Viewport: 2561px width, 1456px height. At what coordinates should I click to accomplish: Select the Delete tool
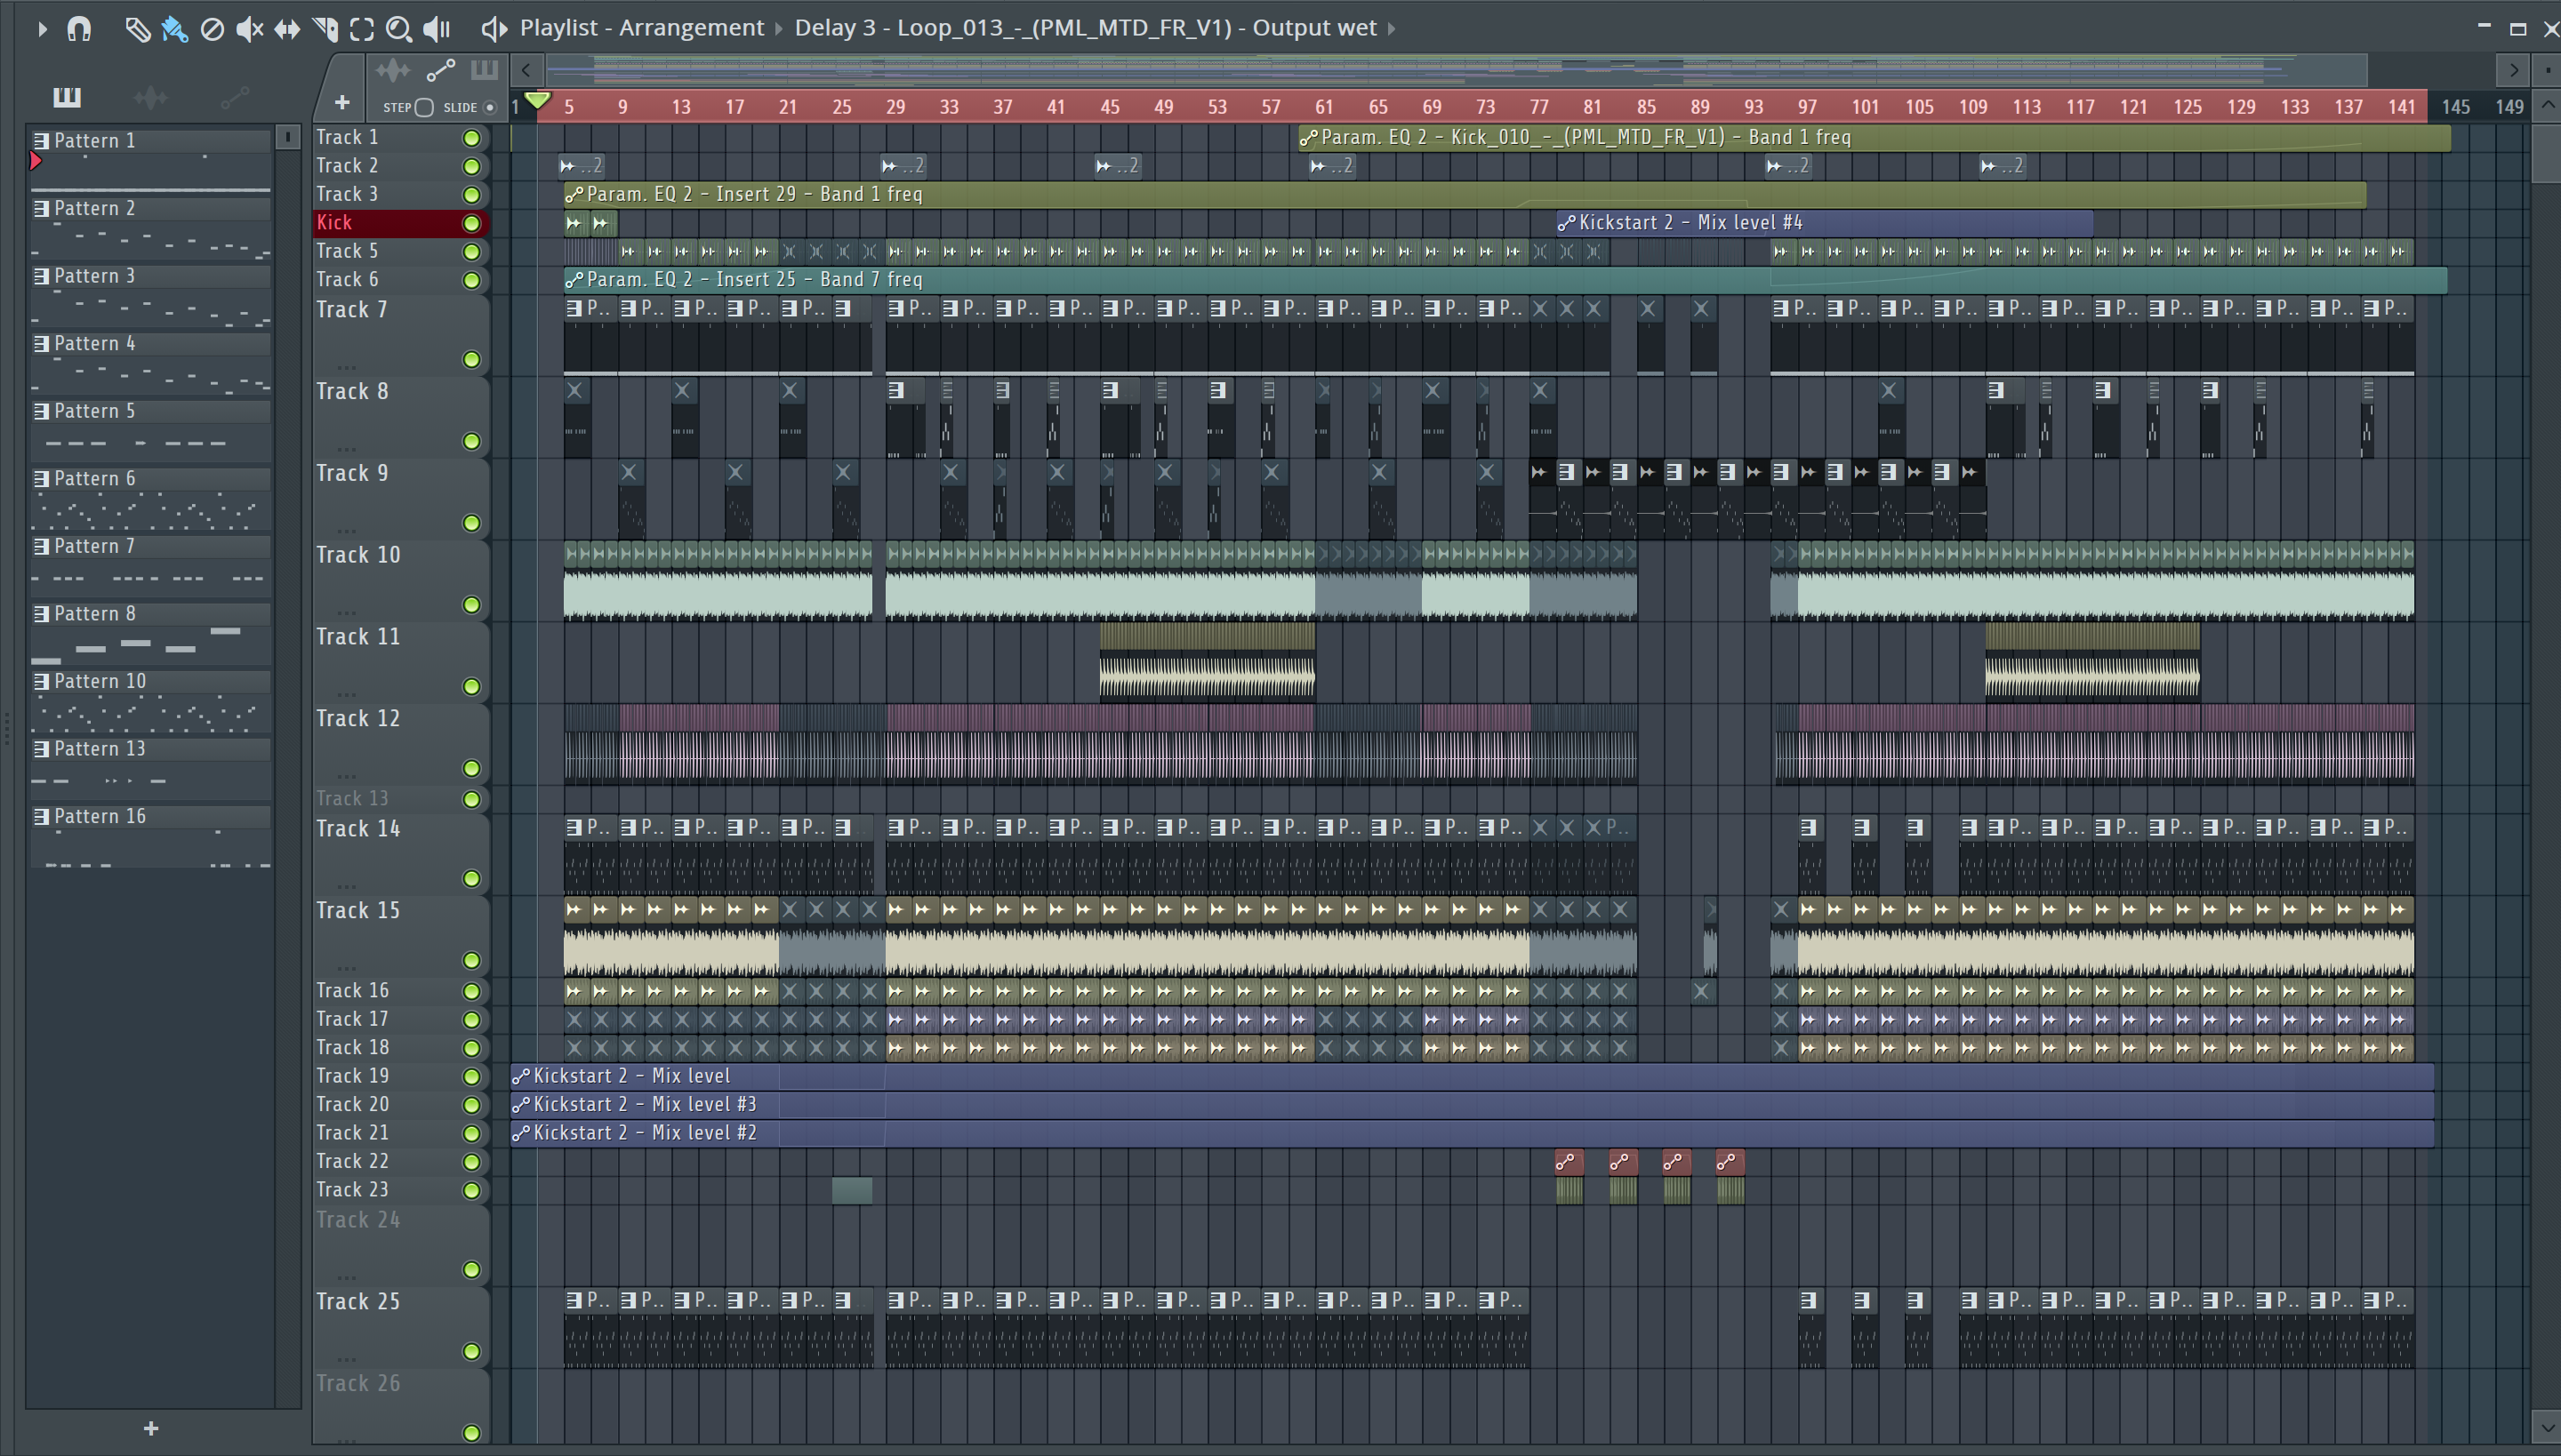pyautogui.click(x=212, y=29)
